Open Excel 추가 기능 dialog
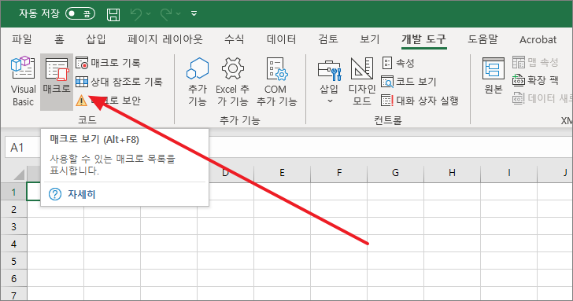This screenshot has width=573, height=301. [x=232, y=82]
